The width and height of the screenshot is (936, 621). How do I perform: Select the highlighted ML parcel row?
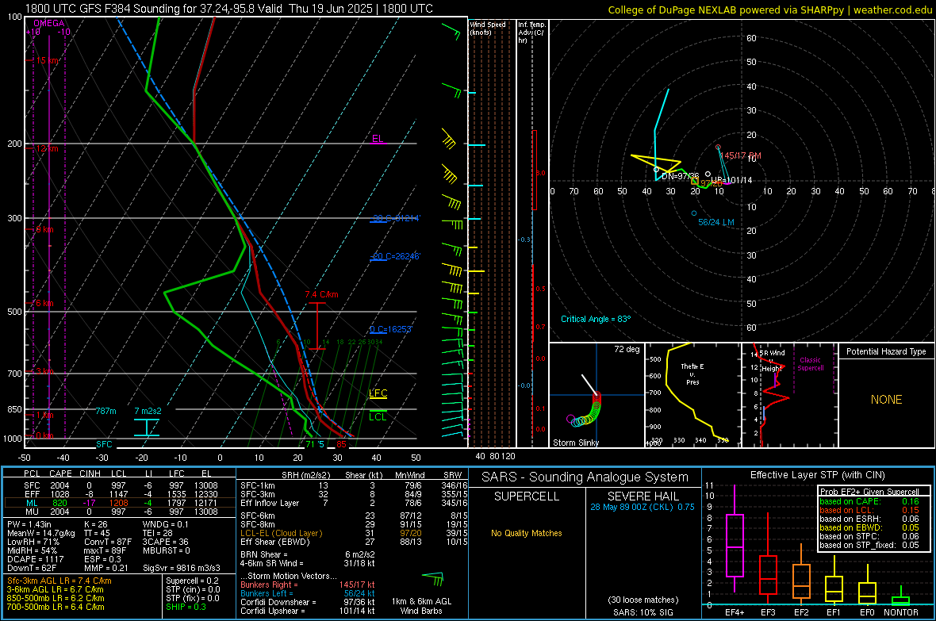pos(120,503)
